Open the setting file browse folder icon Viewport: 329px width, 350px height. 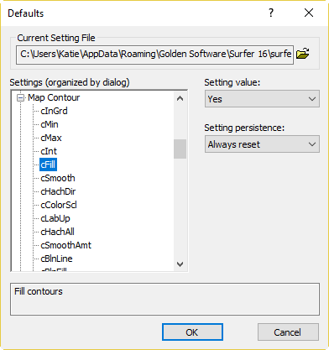click(302, 54)
